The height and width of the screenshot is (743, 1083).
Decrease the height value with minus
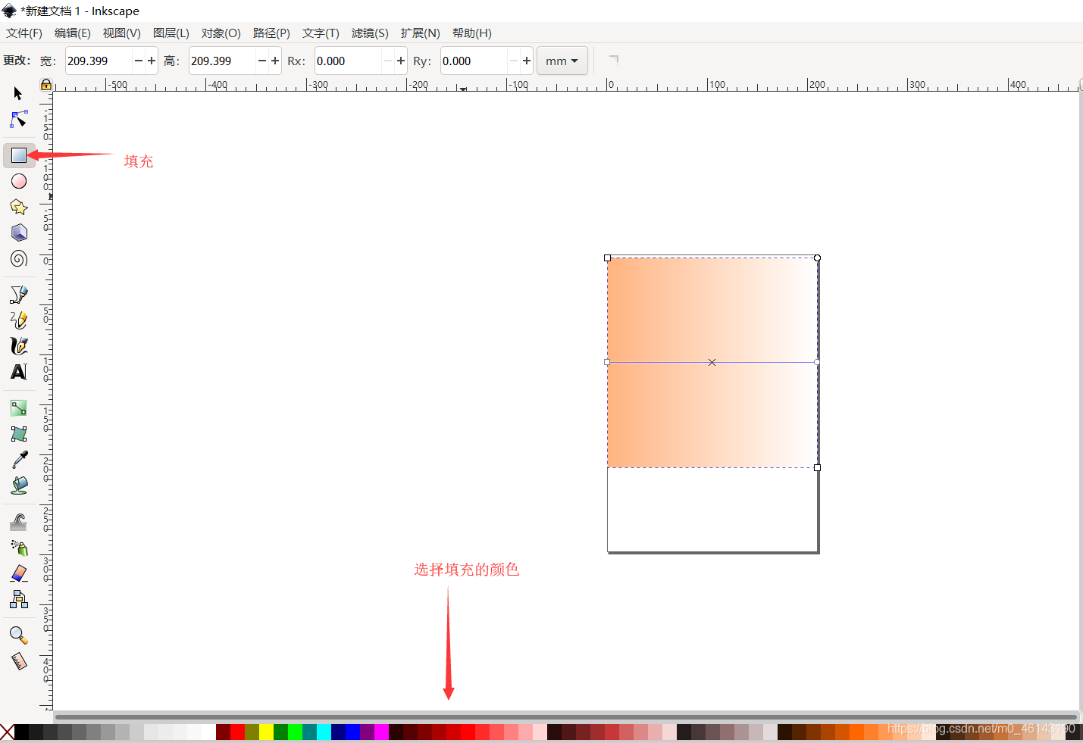262,61
